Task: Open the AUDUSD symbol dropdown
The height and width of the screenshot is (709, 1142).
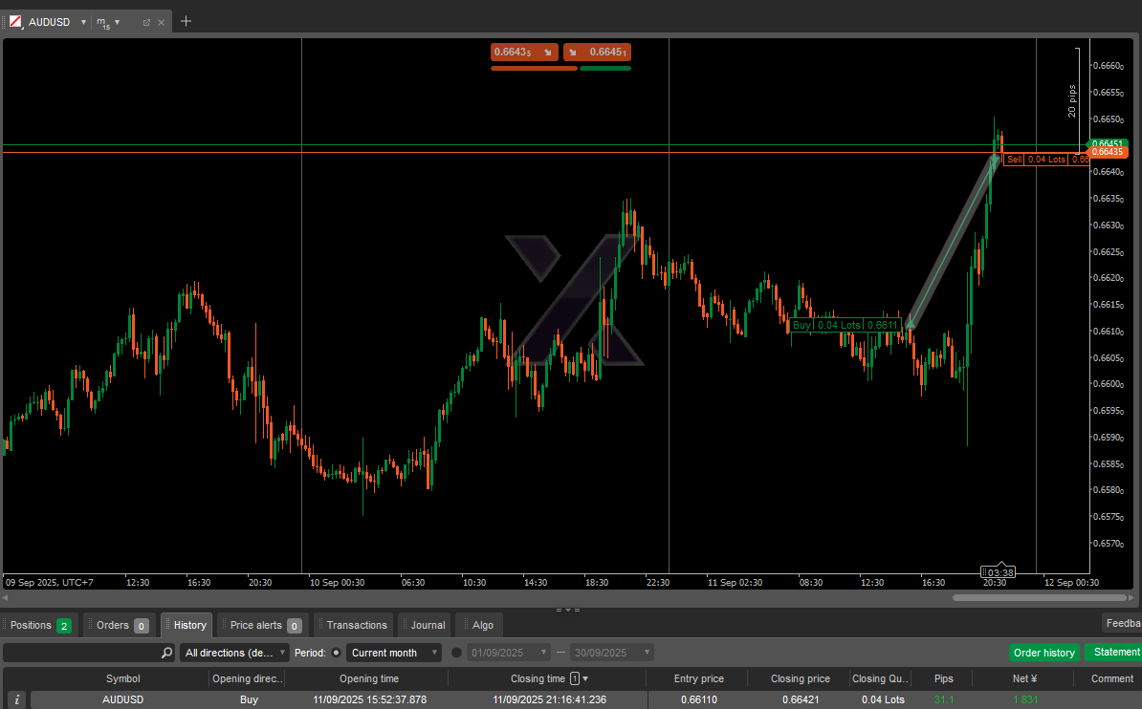Action: tap(83, 22)
